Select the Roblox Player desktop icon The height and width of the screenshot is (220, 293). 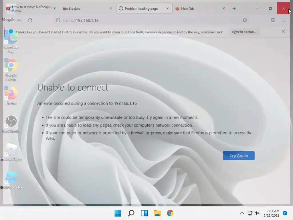[x=11, y=152]
